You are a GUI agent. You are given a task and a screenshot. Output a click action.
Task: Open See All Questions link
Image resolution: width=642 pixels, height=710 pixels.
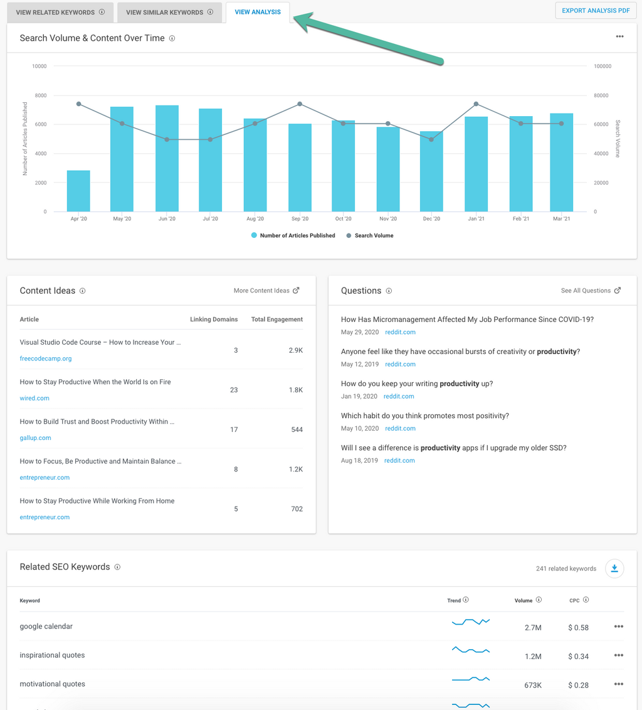point(591,291)
